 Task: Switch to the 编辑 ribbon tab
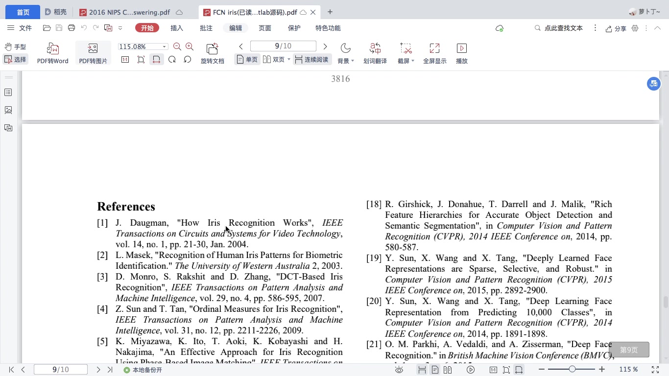[236, 28]
